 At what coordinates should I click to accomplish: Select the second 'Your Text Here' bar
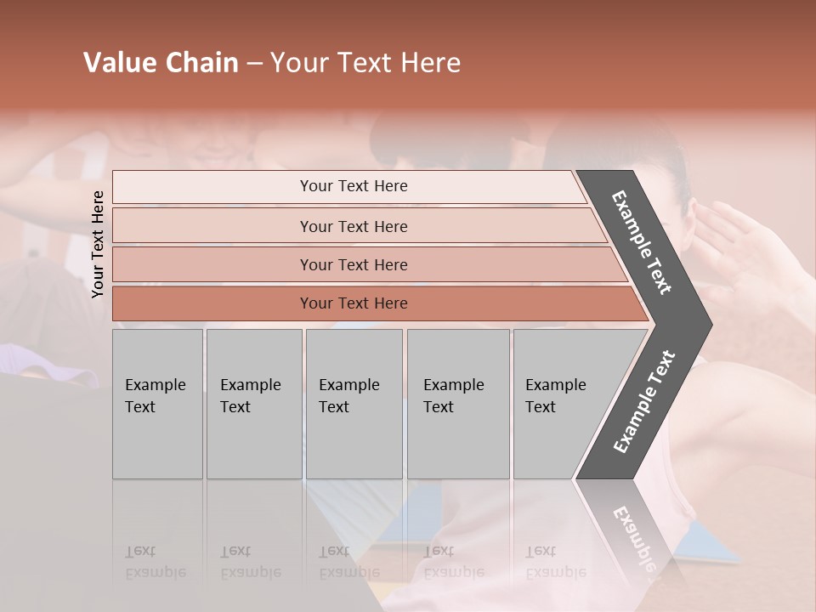[x=353, y=226]
